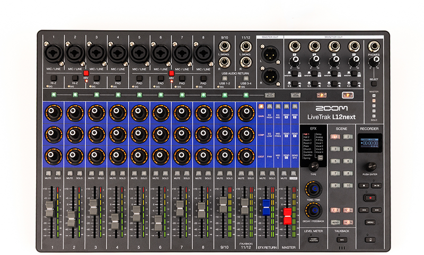Toggle the USB 3-4 audio return button
This screenshot has width=424, height=255.
pyautogui.click(x=246, y=78)
